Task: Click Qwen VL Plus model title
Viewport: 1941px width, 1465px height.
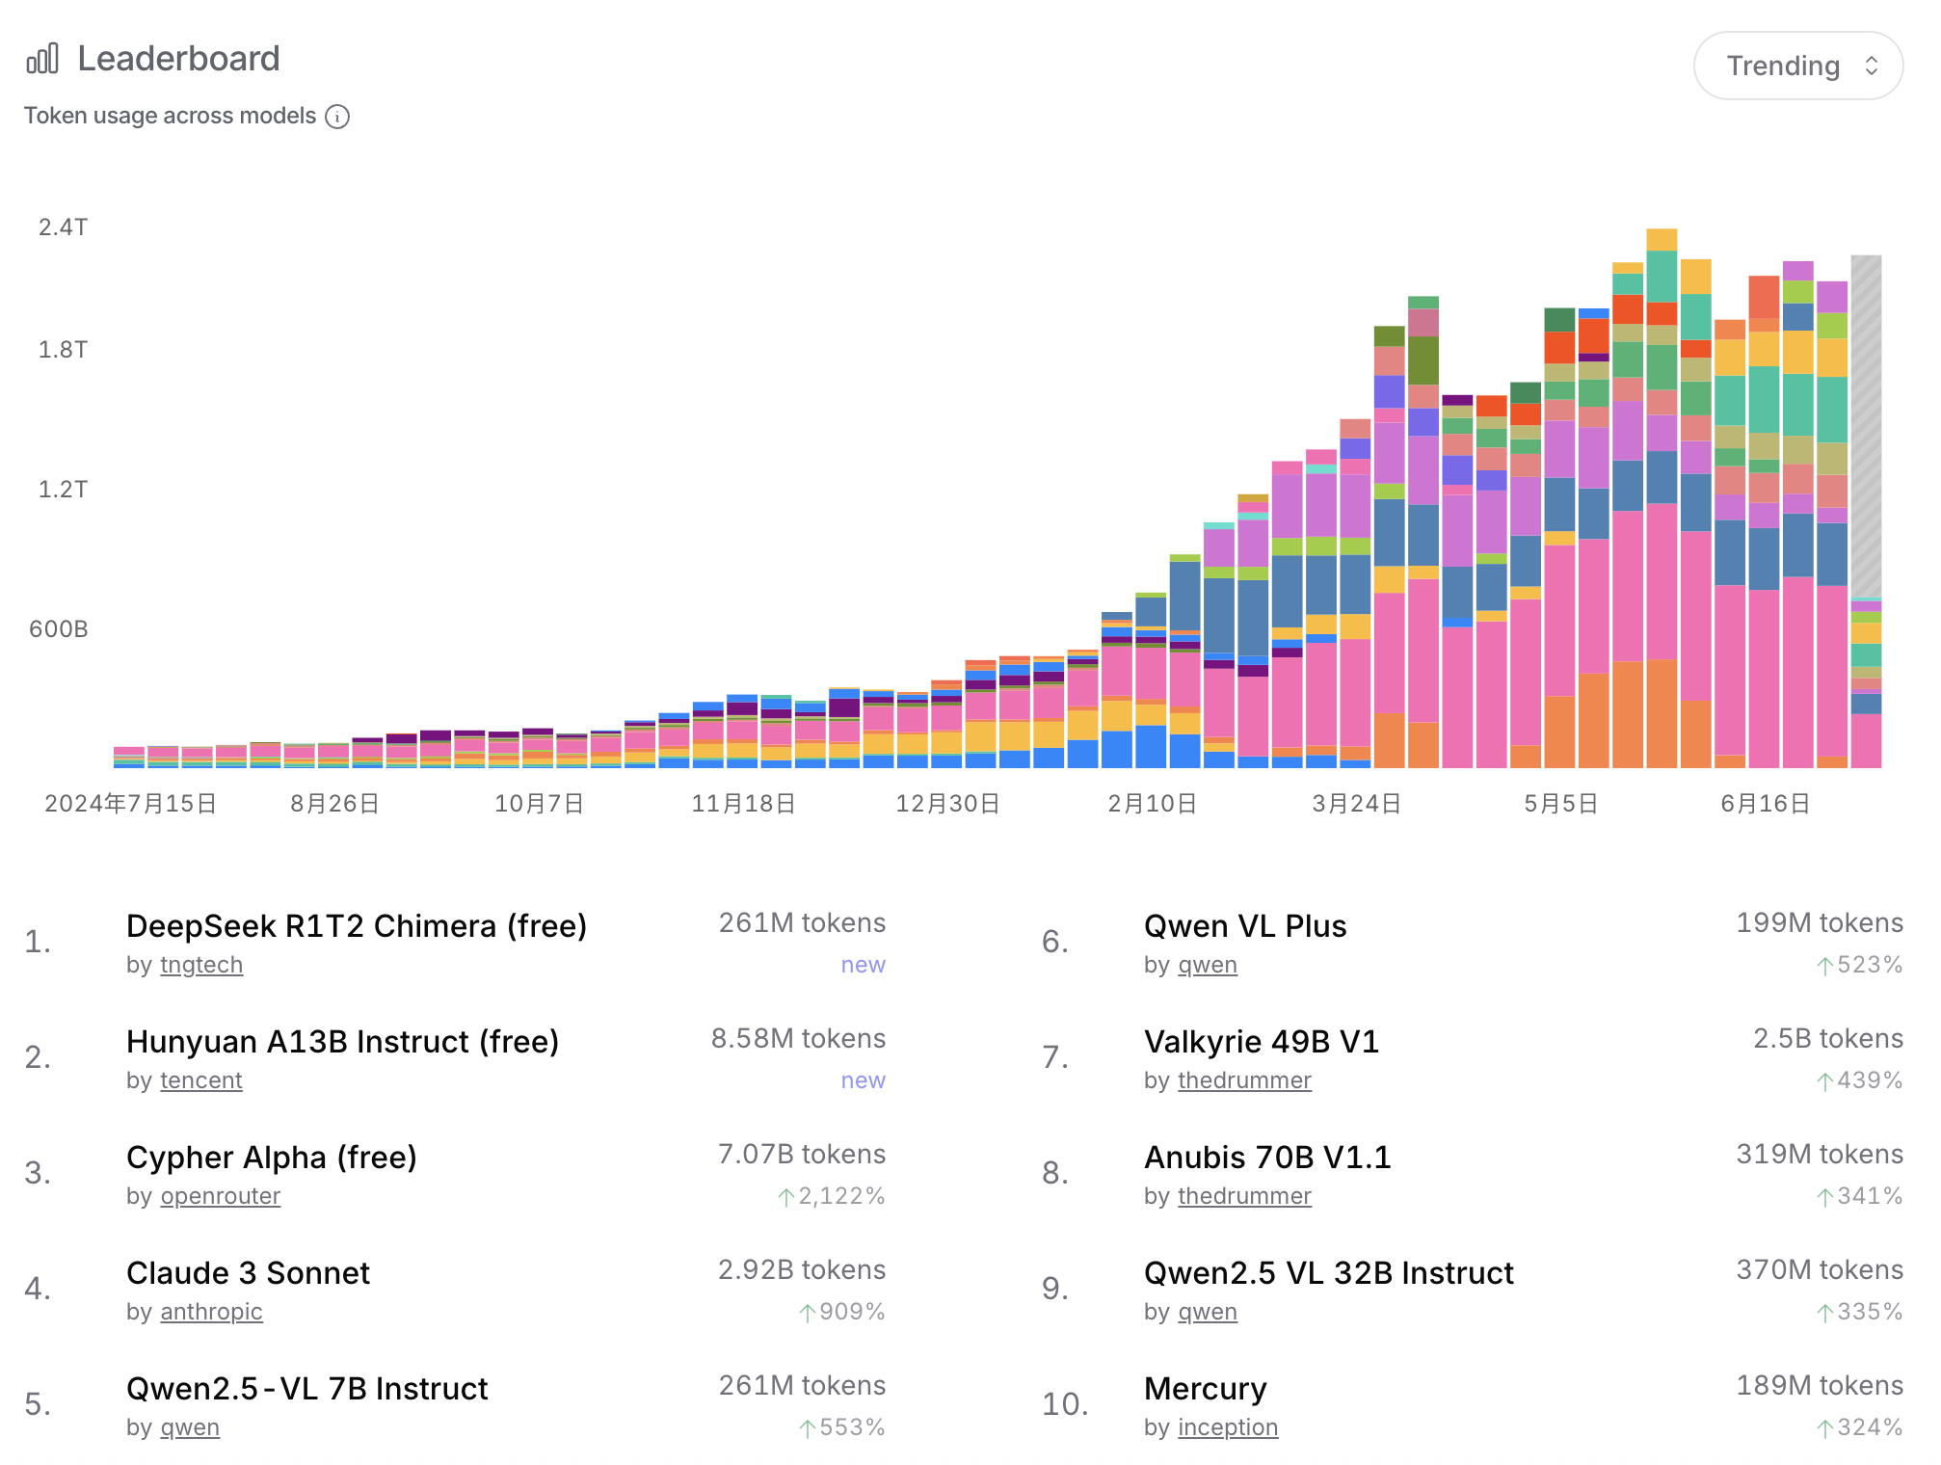Action: click(x=1244, y=926)
